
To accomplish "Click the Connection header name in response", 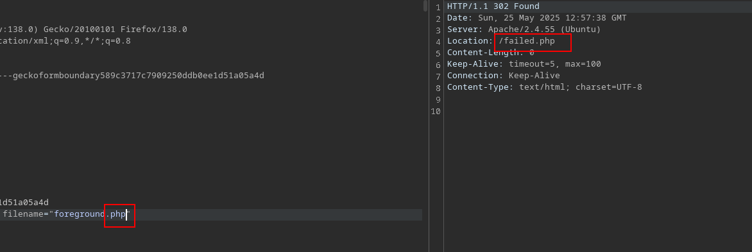I will point(473,76).
